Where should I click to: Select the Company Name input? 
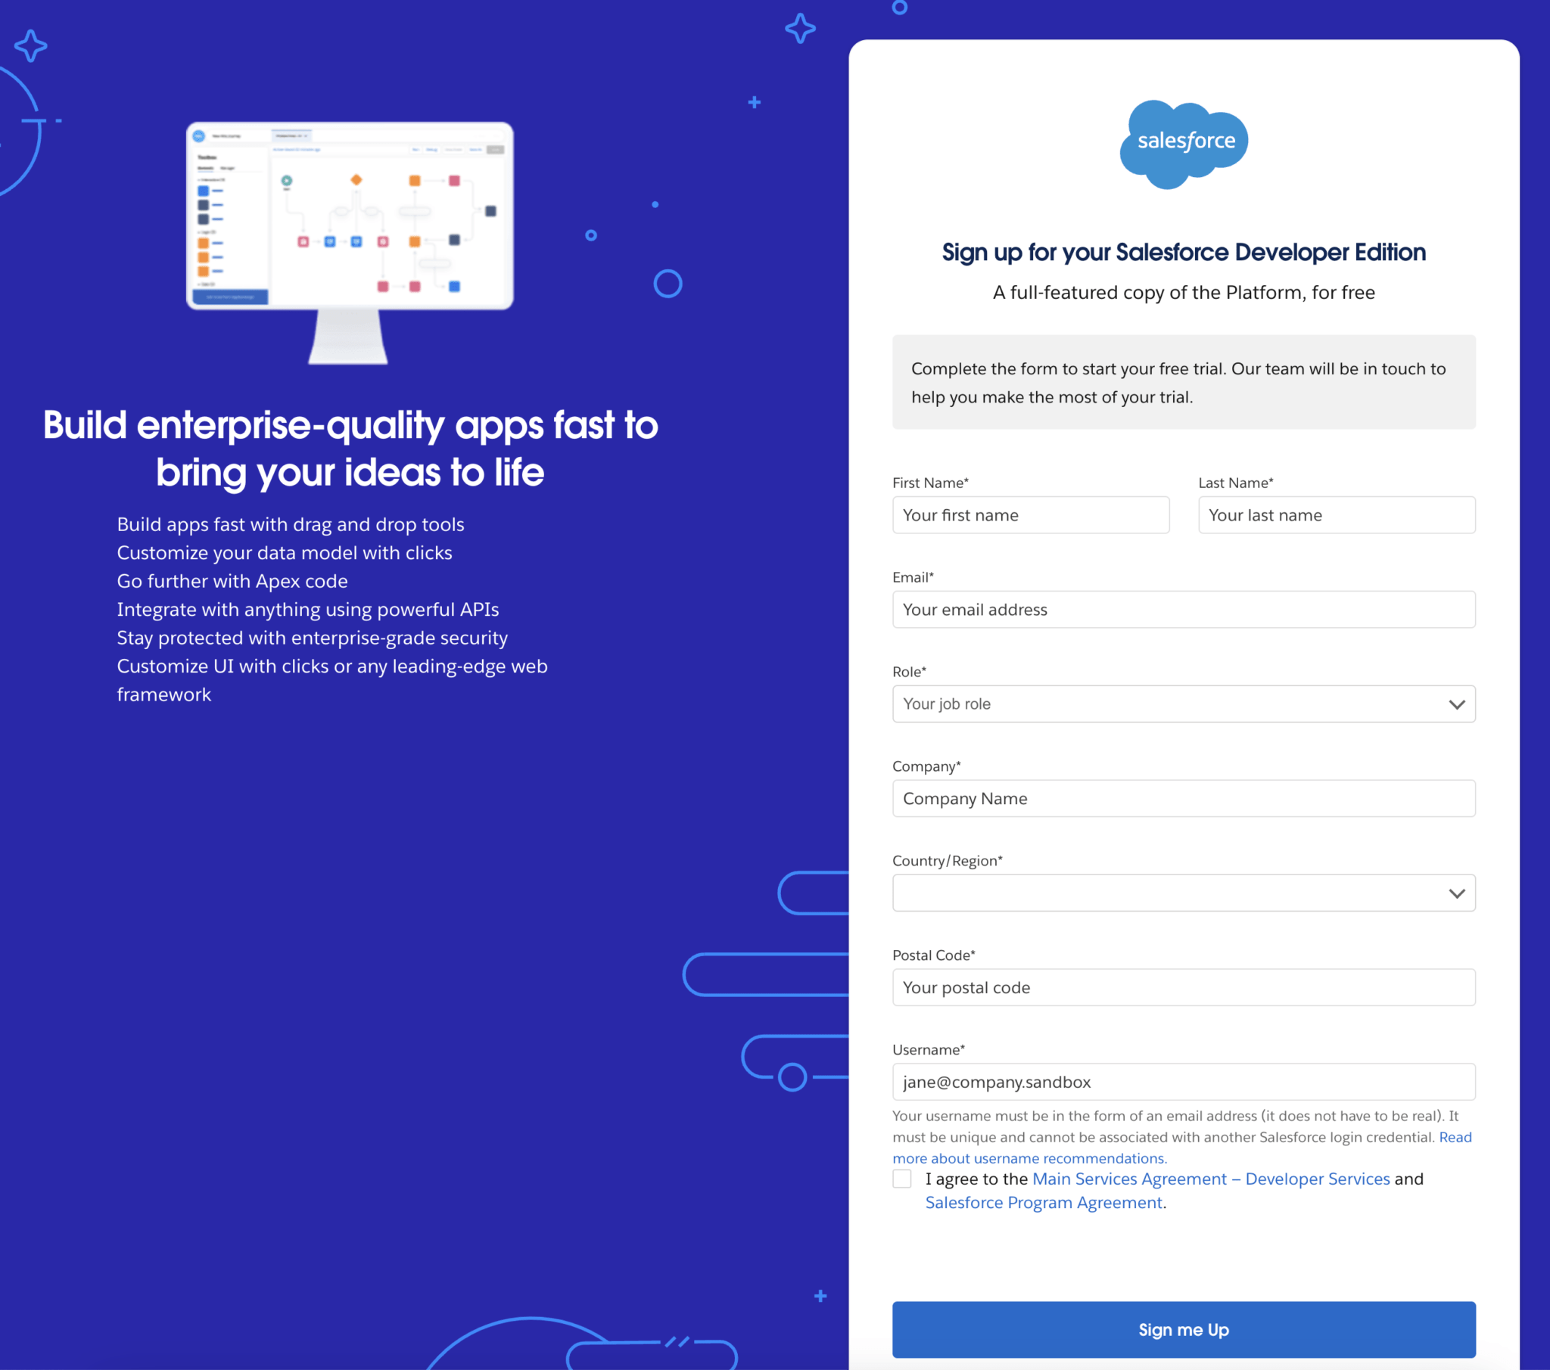pos(1184,798)
